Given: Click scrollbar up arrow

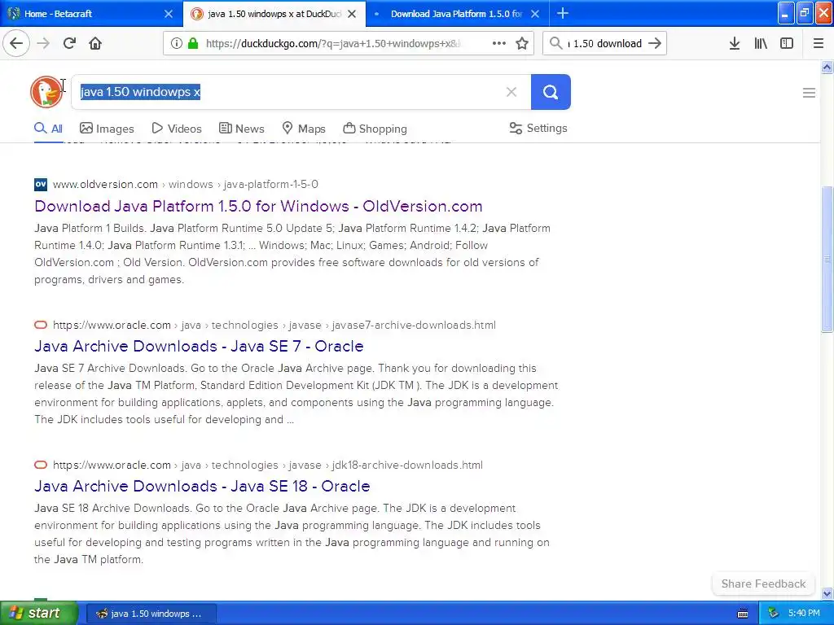Looking at the screenshot, I should point(827,67).
